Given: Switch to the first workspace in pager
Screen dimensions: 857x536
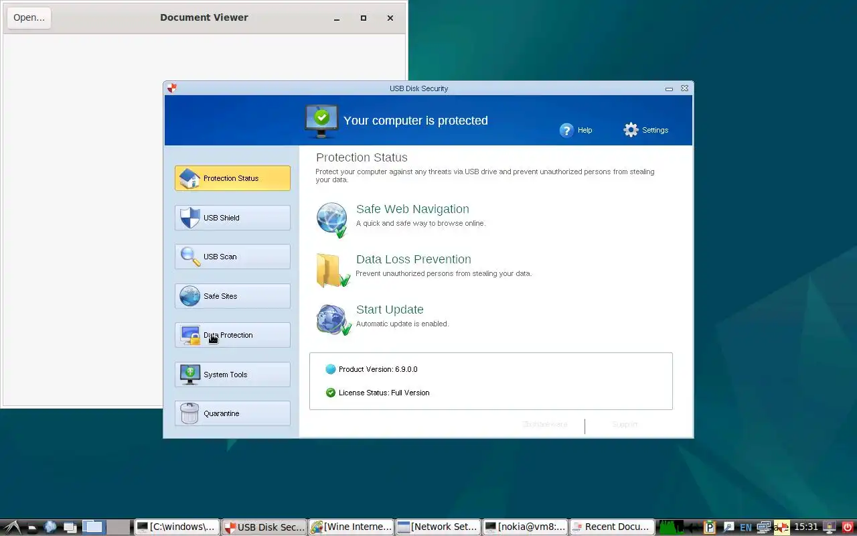Looking at the screenshot, I should (x=94, y=527).
